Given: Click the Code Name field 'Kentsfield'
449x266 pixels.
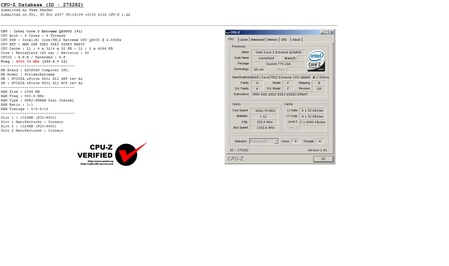Looking at the screenshot, I should pos(266,58).
